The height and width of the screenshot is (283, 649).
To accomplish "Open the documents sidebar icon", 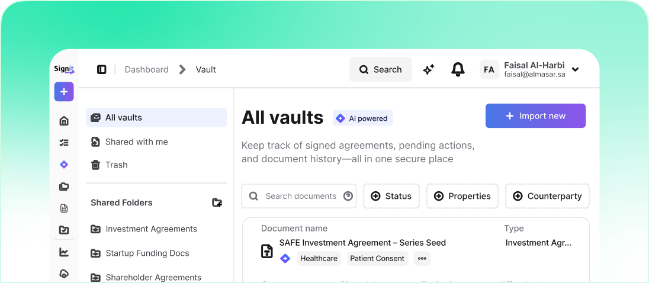I will click(64, 208).
